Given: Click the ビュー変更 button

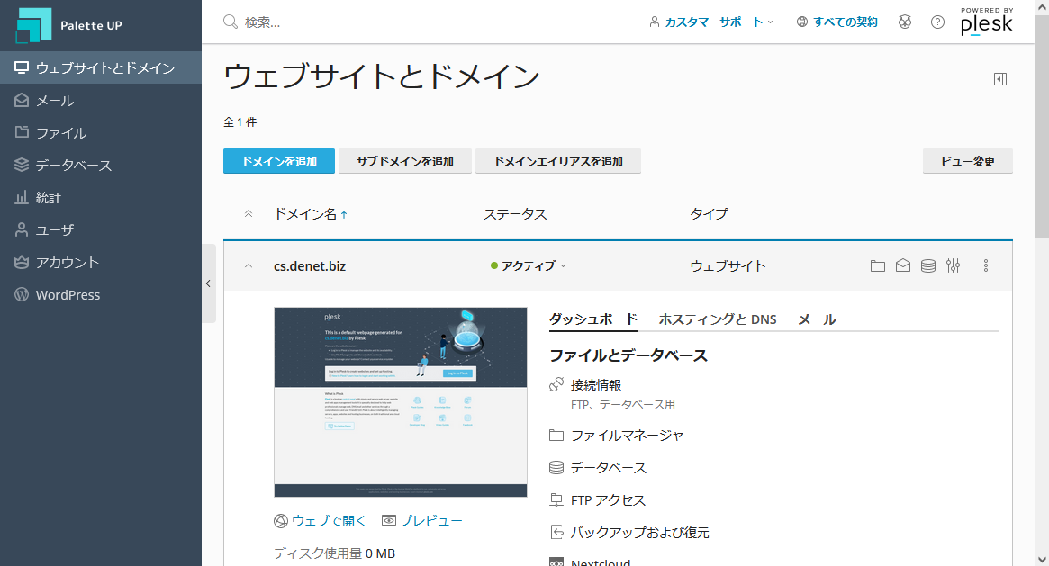Looking at the screenshot, I should pyautogui.click(x=967, y=161).
